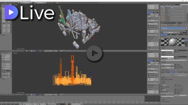The width and height of the screenshot is (188, 105).
Task: Open the Object properties tab icon
Action: coord(170,23)
